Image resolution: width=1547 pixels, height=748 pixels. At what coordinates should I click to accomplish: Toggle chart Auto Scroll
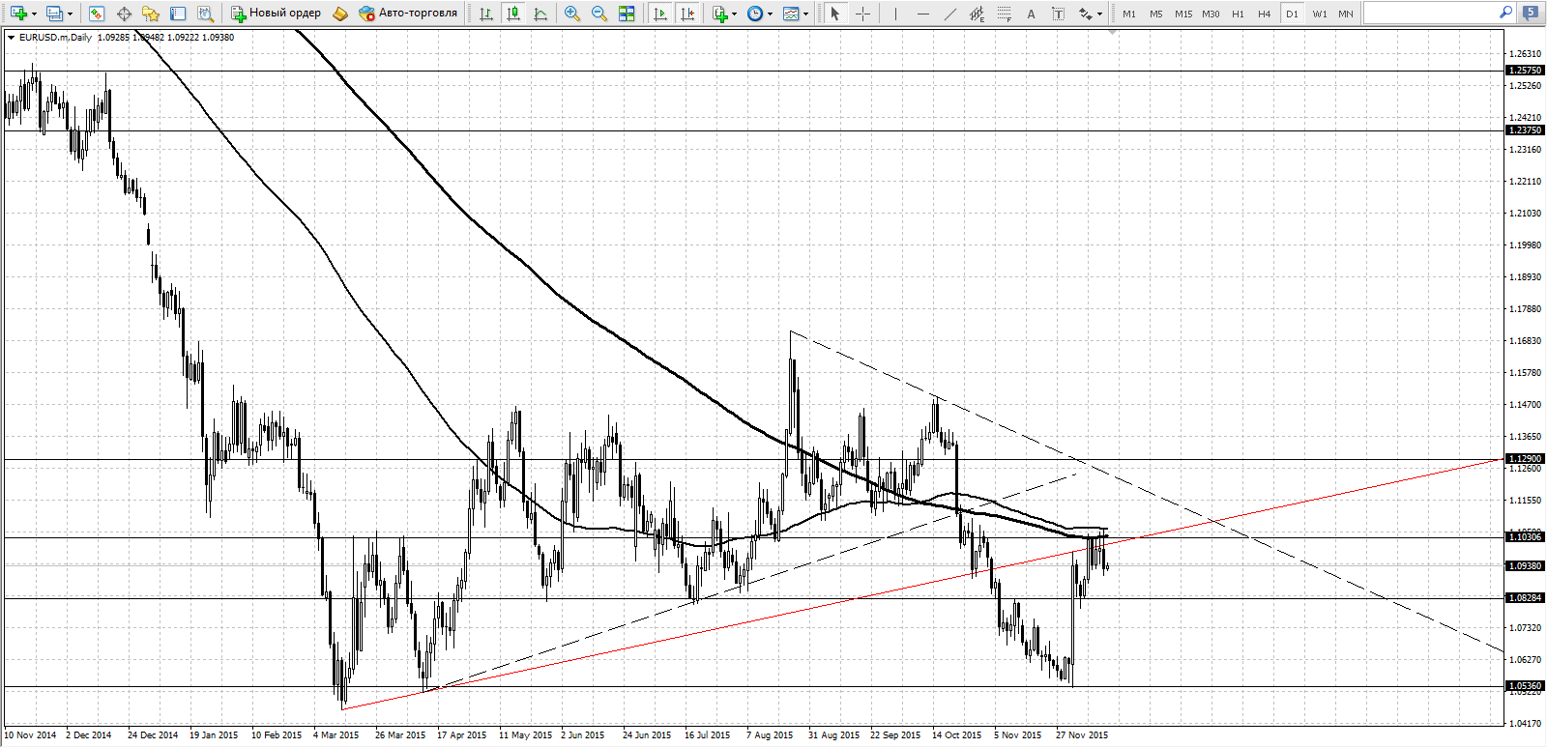[x=660, y=14]
